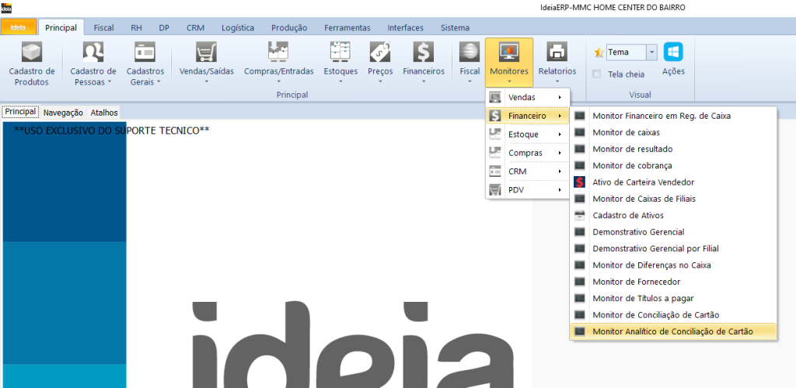Click the Fiscal globe icon in ribbon
The height and width of the screenshot is (388, 796).
(470, 53)
